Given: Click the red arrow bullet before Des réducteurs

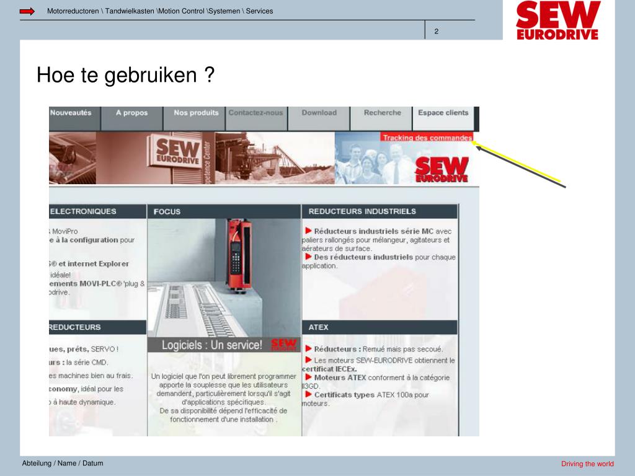Looking at the screenshot, I should click(x=308, y=257).
